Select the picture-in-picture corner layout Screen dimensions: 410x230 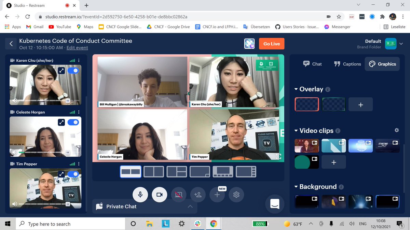(x=200, y=172)
